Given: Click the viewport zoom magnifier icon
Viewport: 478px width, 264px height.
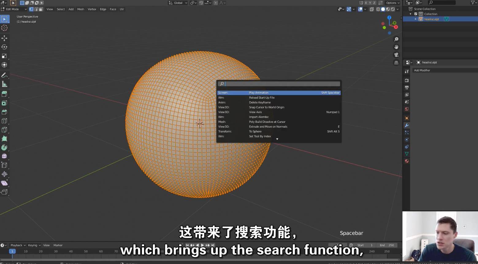Looking at the screenshot, I should click(396, 39).
